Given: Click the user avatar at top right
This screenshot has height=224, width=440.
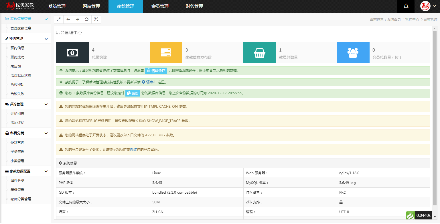Looking at the screenshot, I should coord(425,6).
